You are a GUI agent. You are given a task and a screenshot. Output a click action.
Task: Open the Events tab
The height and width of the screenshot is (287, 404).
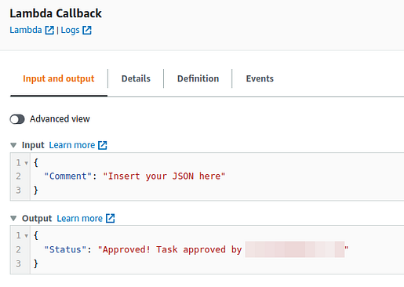pos(260,78)
